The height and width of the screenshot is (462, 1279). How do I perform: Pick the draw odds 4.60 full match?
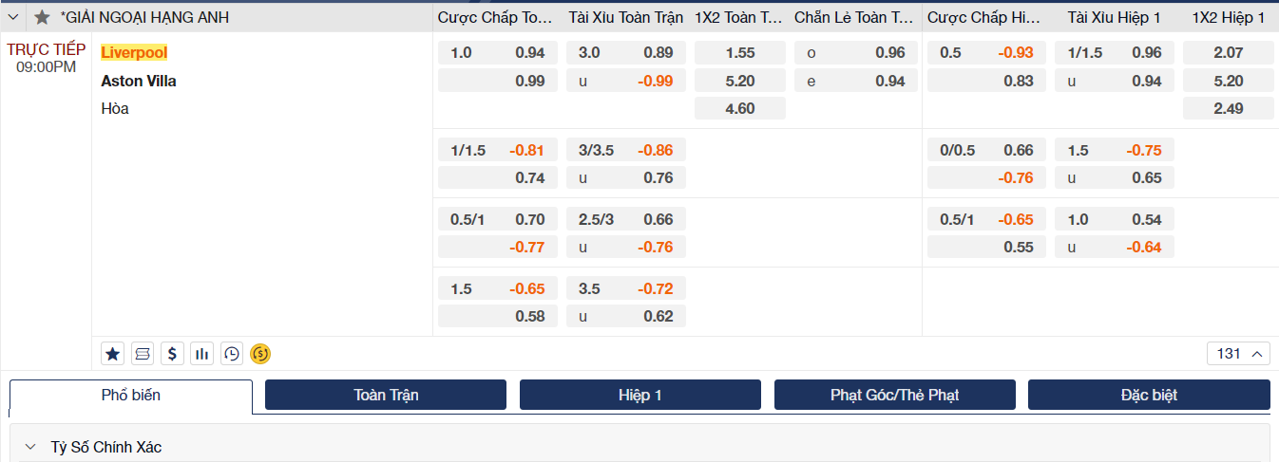tap(740, 108)
